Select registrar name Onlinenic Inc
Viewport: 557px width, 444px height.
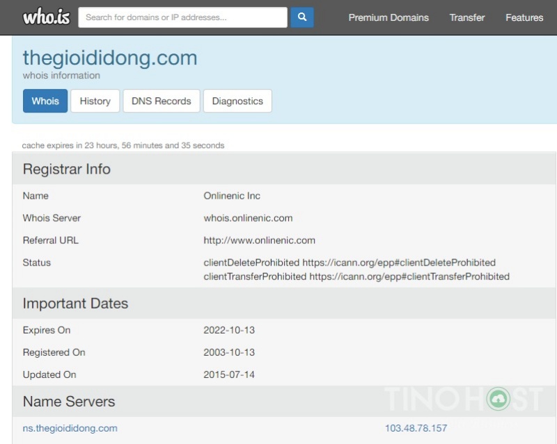click(232, 196)
